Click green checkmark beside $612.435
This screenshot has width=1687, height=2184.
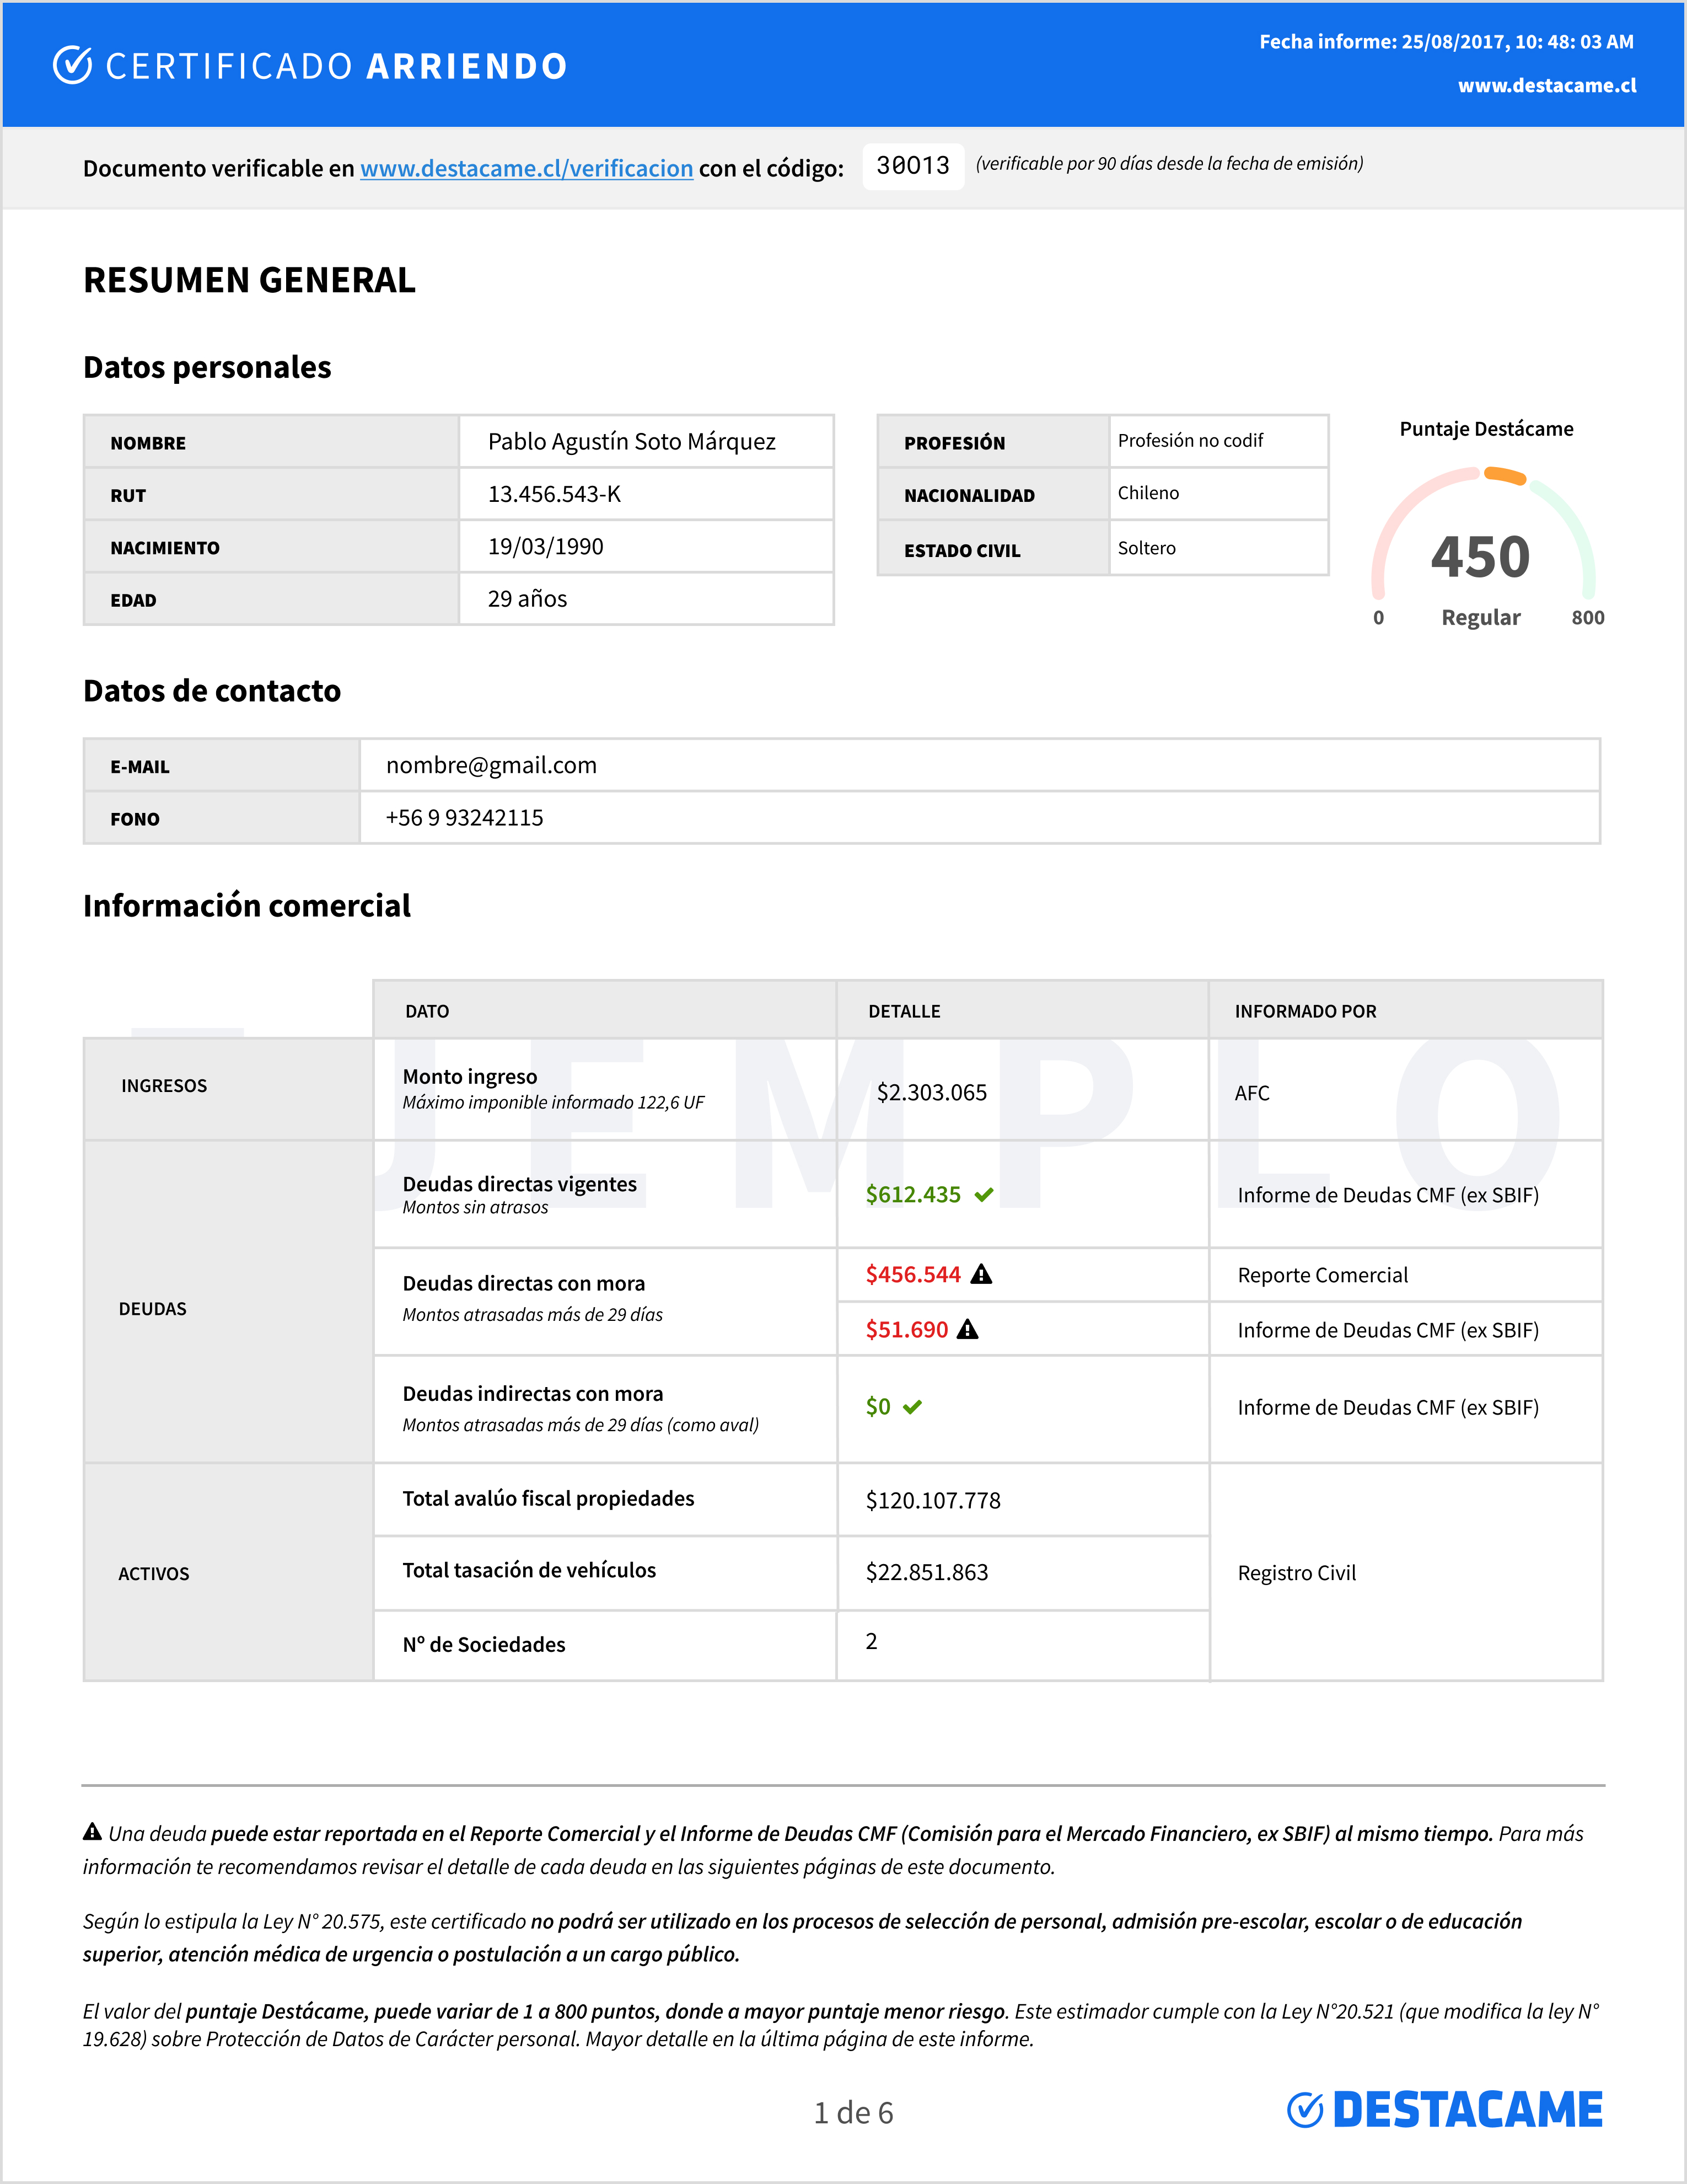984,1195
